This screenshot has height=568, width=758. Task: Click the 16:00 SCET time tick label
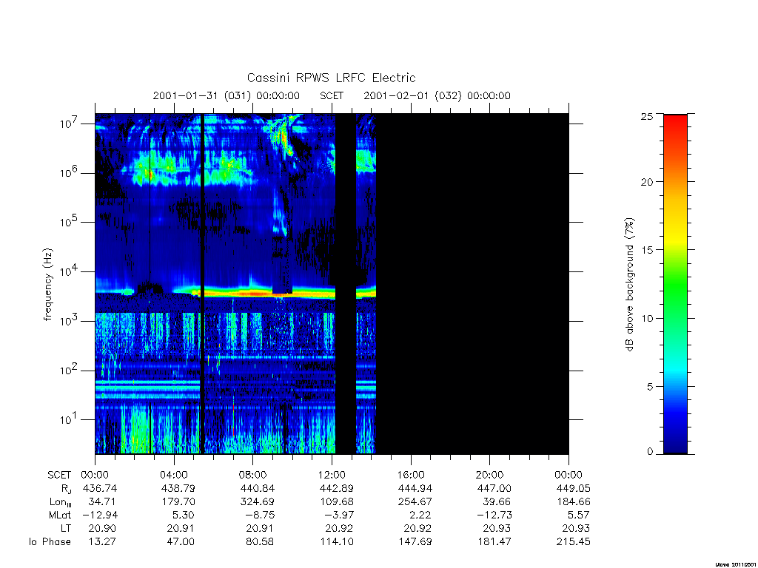click(411, 475)
